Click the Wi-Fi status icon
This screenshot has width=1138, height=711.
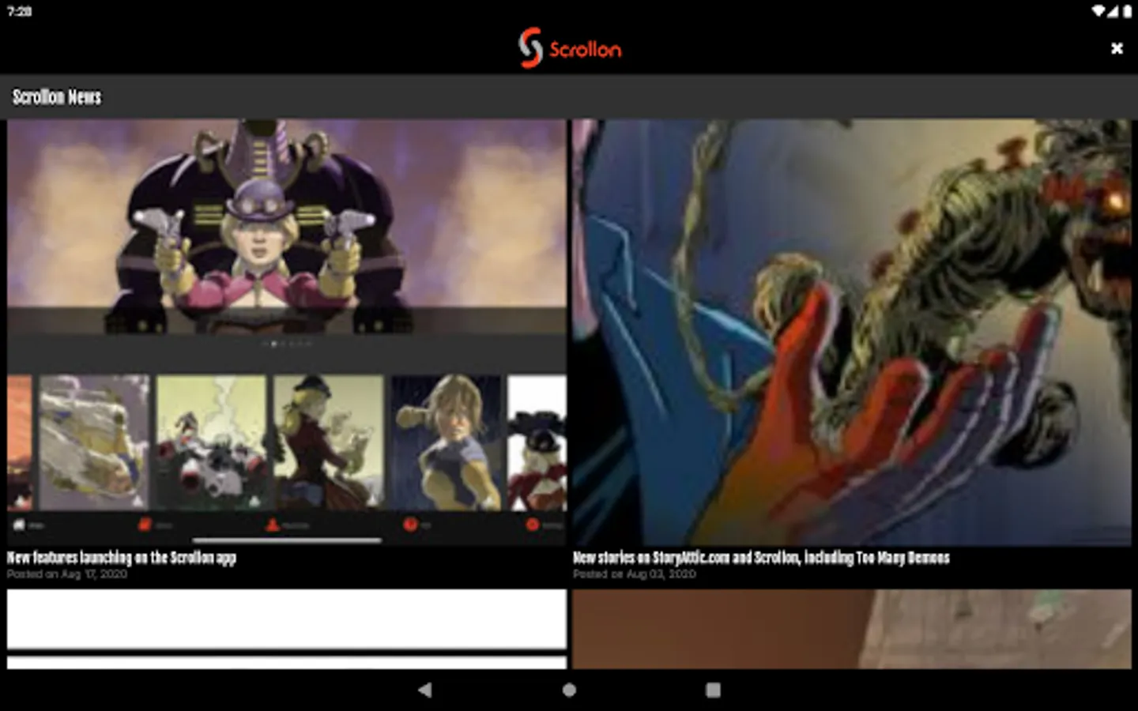tap(1099, 11)
